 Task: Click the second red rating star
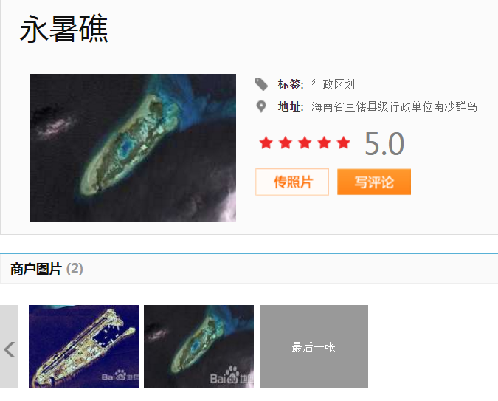coord(286,143)
